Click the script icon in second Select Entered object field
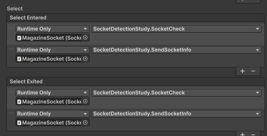This screenshot has height=136, width=267. (19, 59)
